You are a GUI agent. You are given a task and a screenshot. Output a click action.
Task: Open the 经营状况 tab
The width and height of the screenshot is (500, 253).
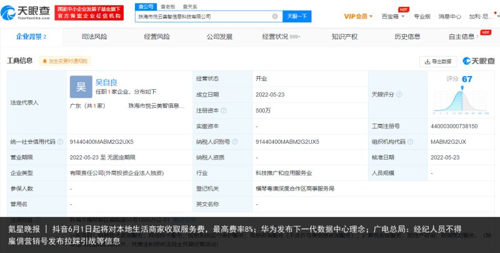pos(281,37)
